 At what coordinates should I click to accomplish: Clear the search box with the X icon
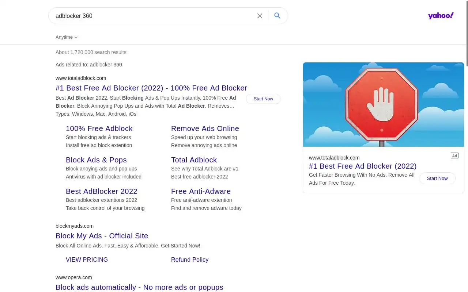[x=260, y=16]
